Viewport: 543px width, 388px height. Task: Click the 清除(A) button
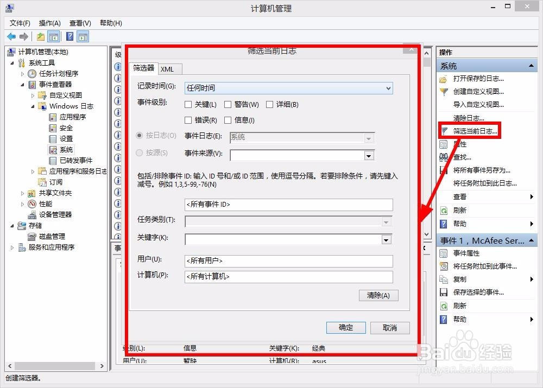click(378, 295)
